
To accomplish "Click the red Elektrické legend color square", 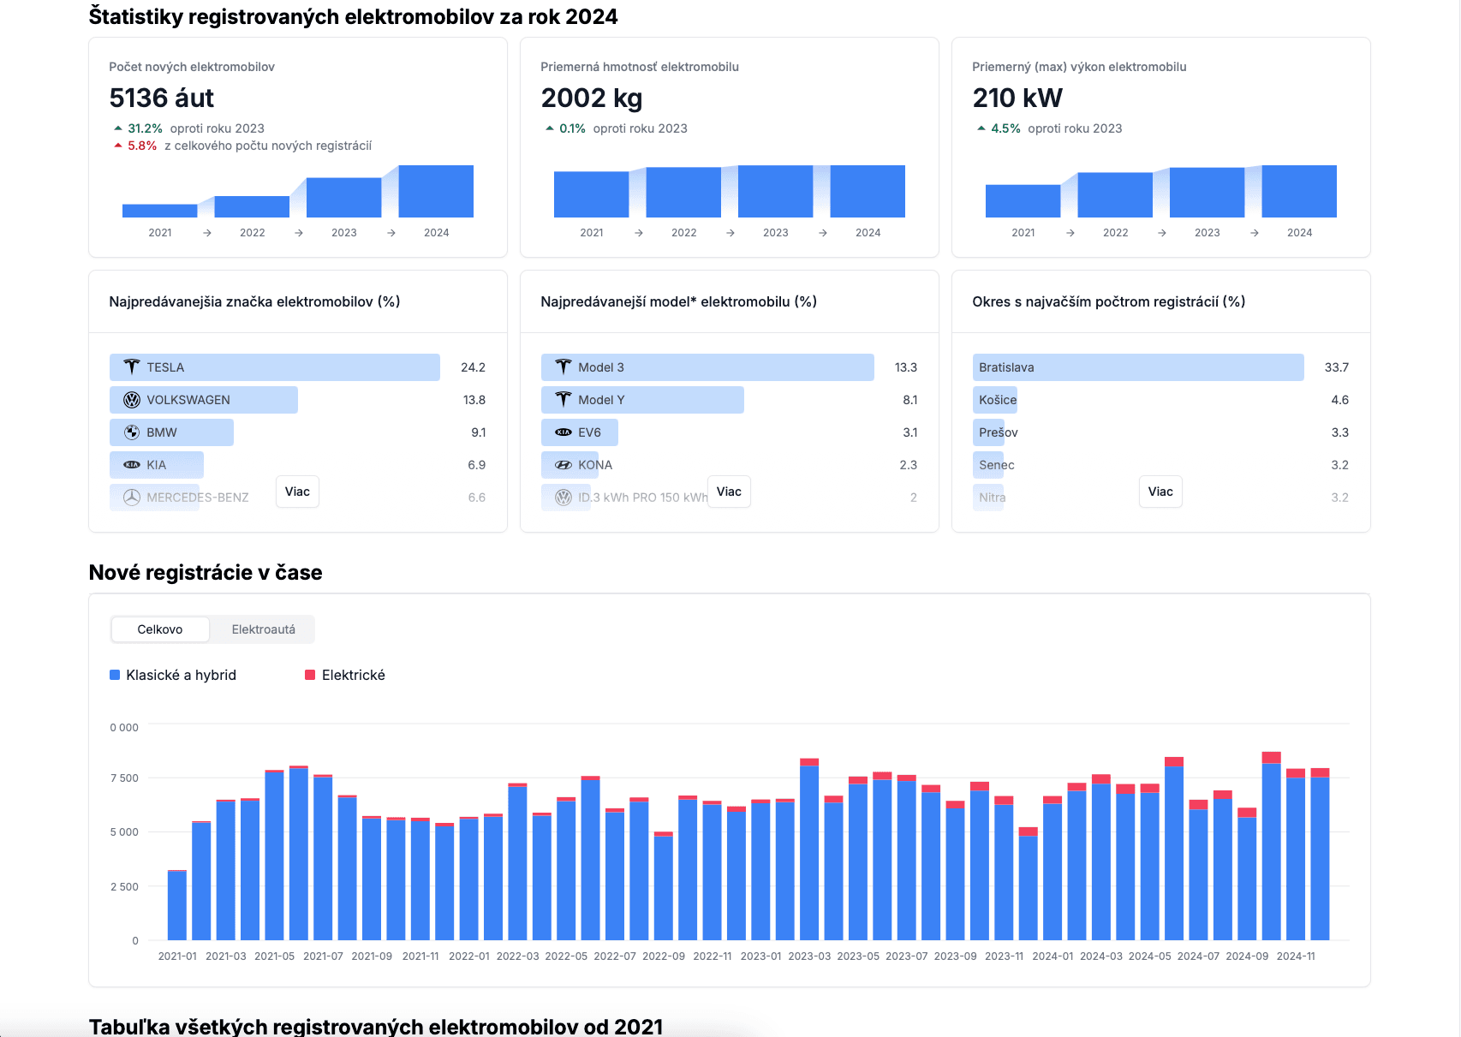I will point(310,675).
